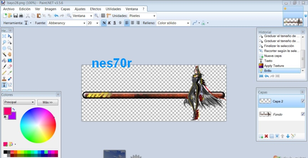Screen dimensions: 308x158
Task: Select the Paint Bucket tool
Action: tap(4, 61)
